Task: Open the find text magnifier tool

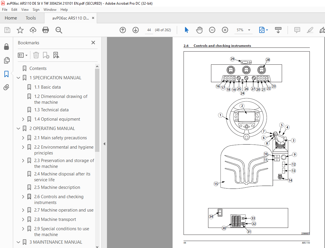Action: (59, 30)
